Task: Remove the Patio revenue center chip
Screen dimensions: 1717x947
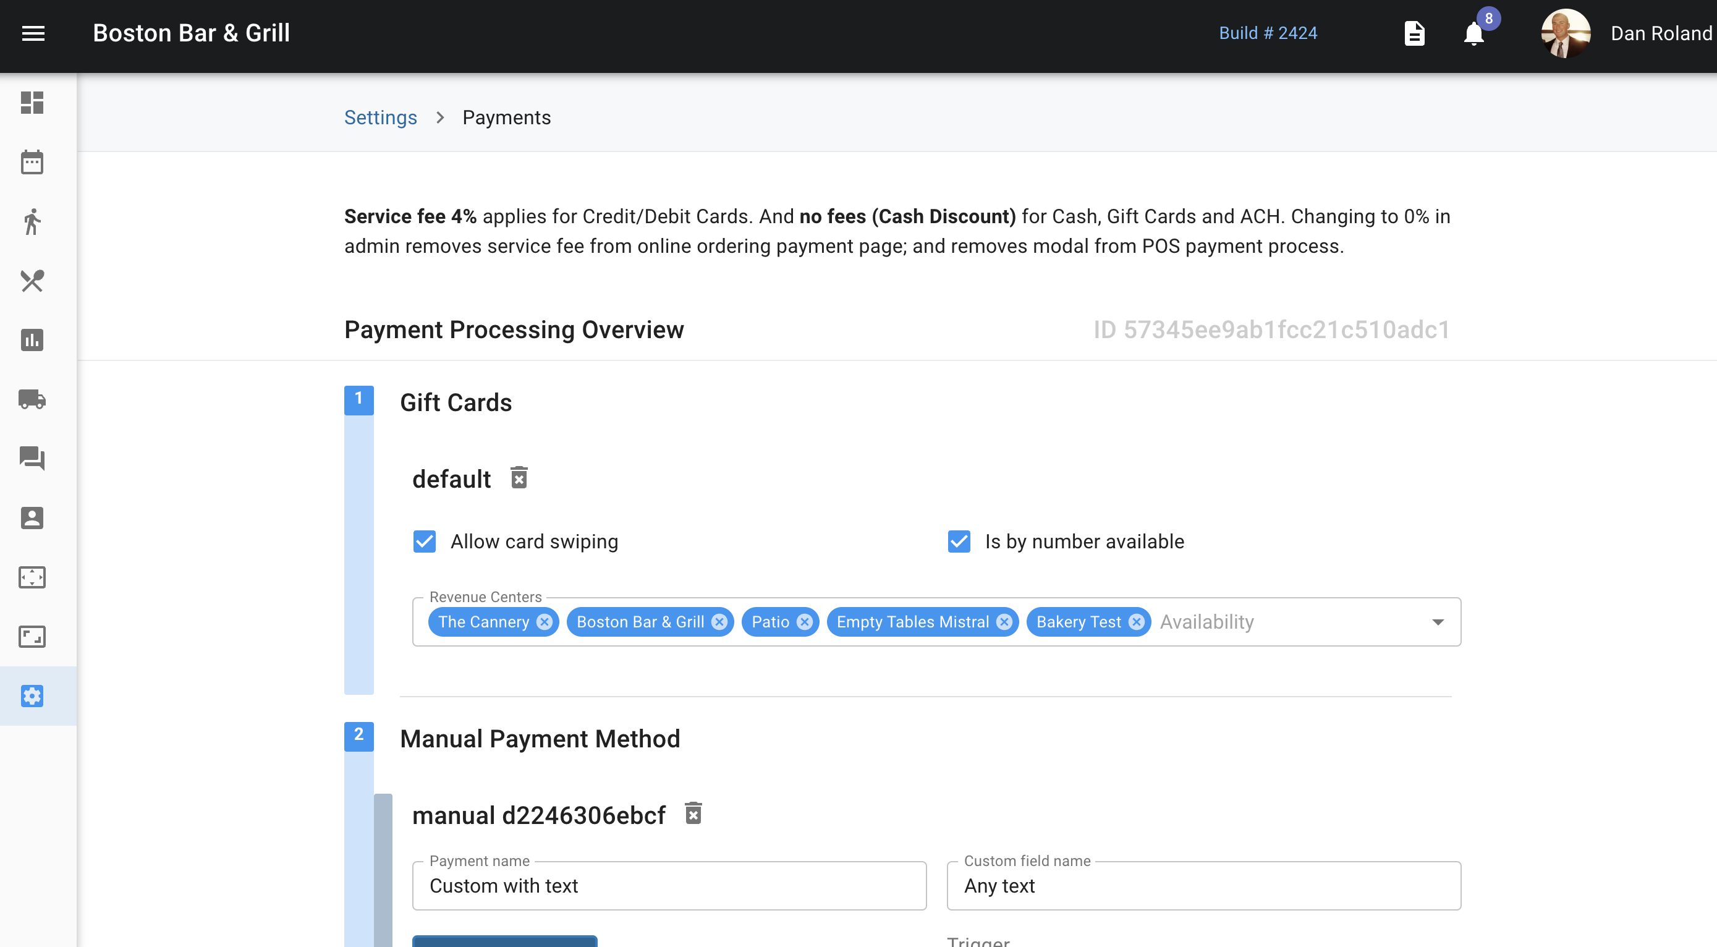Action: [x=805, y=622]
